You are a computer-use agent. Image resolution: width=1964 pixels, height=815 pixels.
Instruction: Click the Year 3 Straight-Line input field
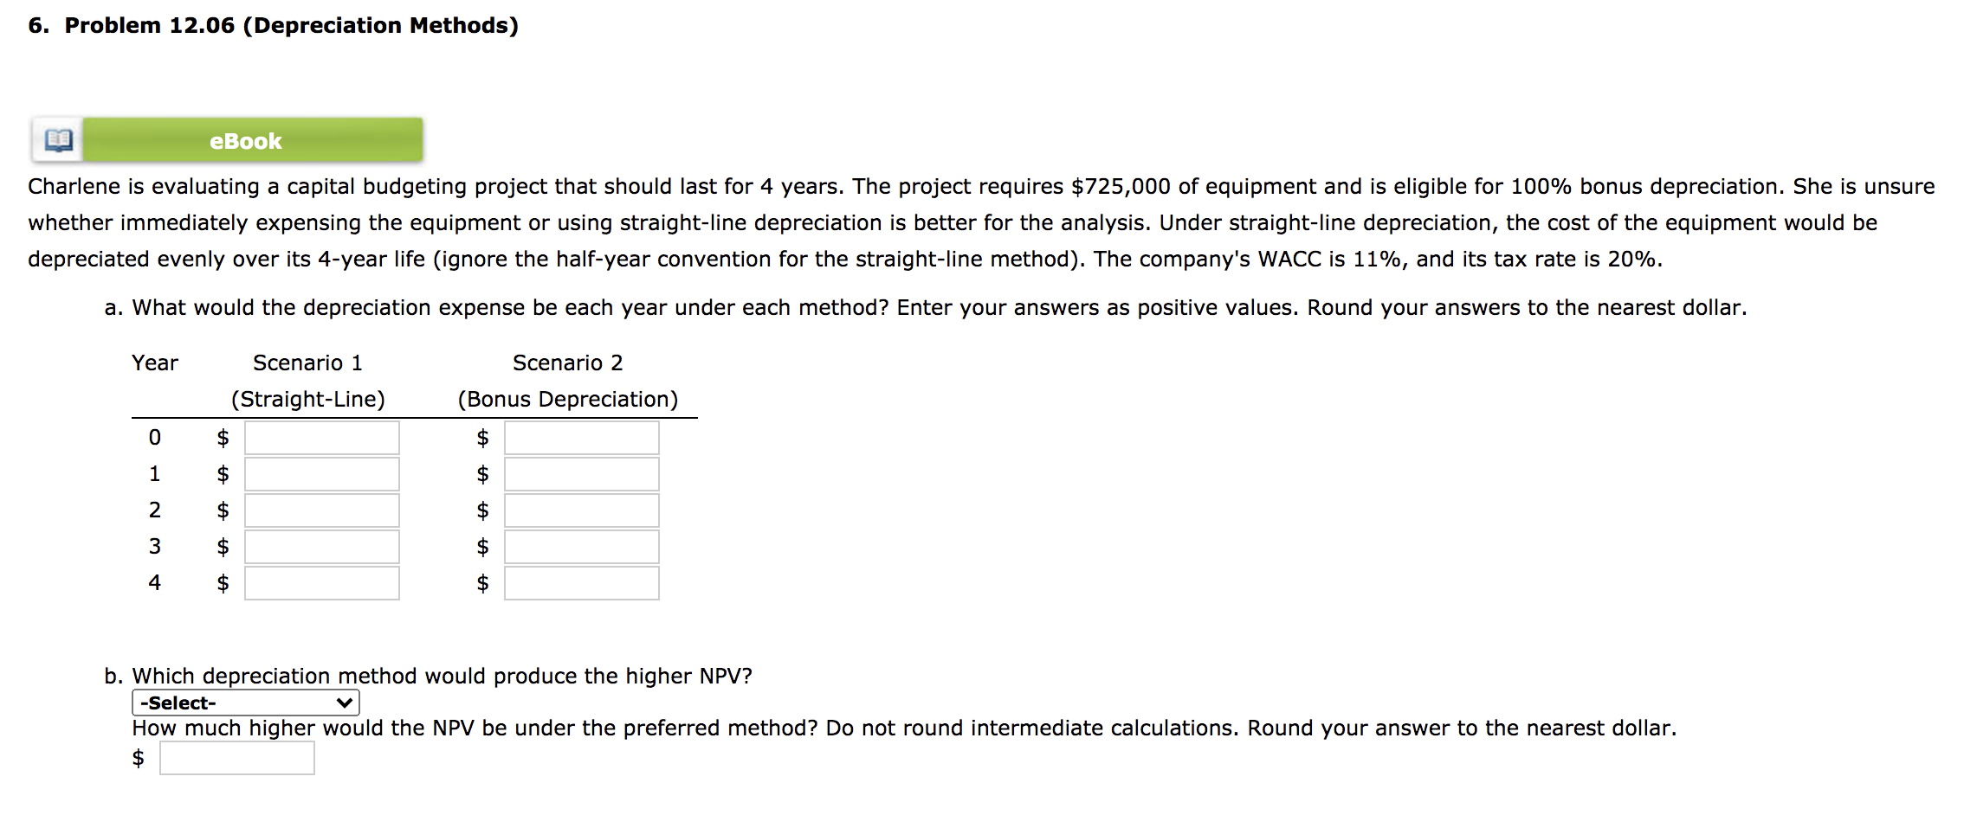[321, 546]
